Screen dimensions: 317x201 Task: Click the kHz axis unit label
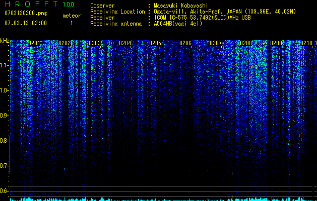pyautogui.click(x=5, y=41)
